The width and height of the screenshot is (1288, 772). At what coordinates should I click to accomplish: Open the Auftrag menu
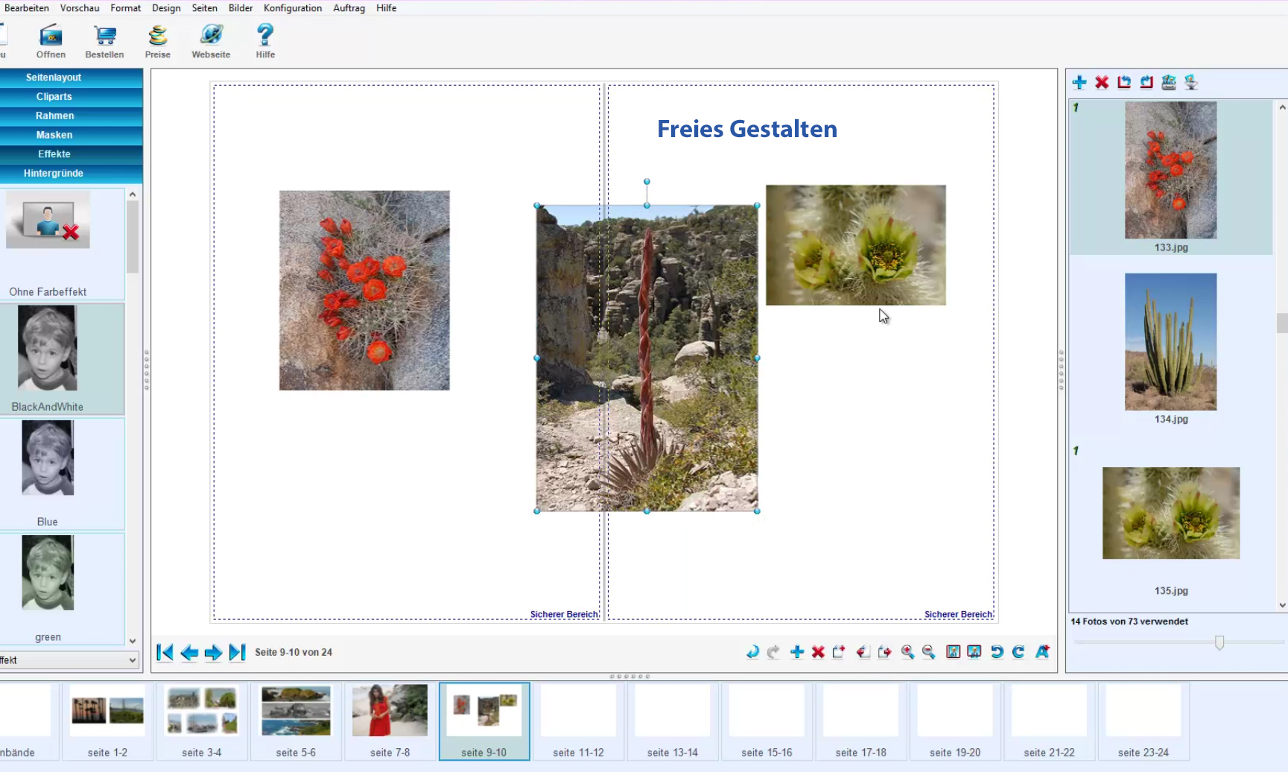pyautogui.click(x=349, y=8)
